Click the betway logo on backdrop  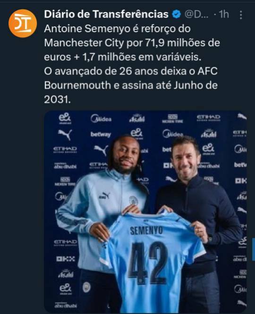[101, 134]
